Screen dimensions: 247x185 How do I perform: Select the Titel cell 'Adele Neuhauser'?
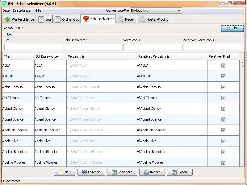click(x=18, y=130)
